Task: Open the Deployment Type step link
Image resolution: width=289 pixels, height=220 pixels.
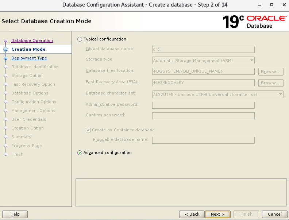Action: tap(29, 58)
